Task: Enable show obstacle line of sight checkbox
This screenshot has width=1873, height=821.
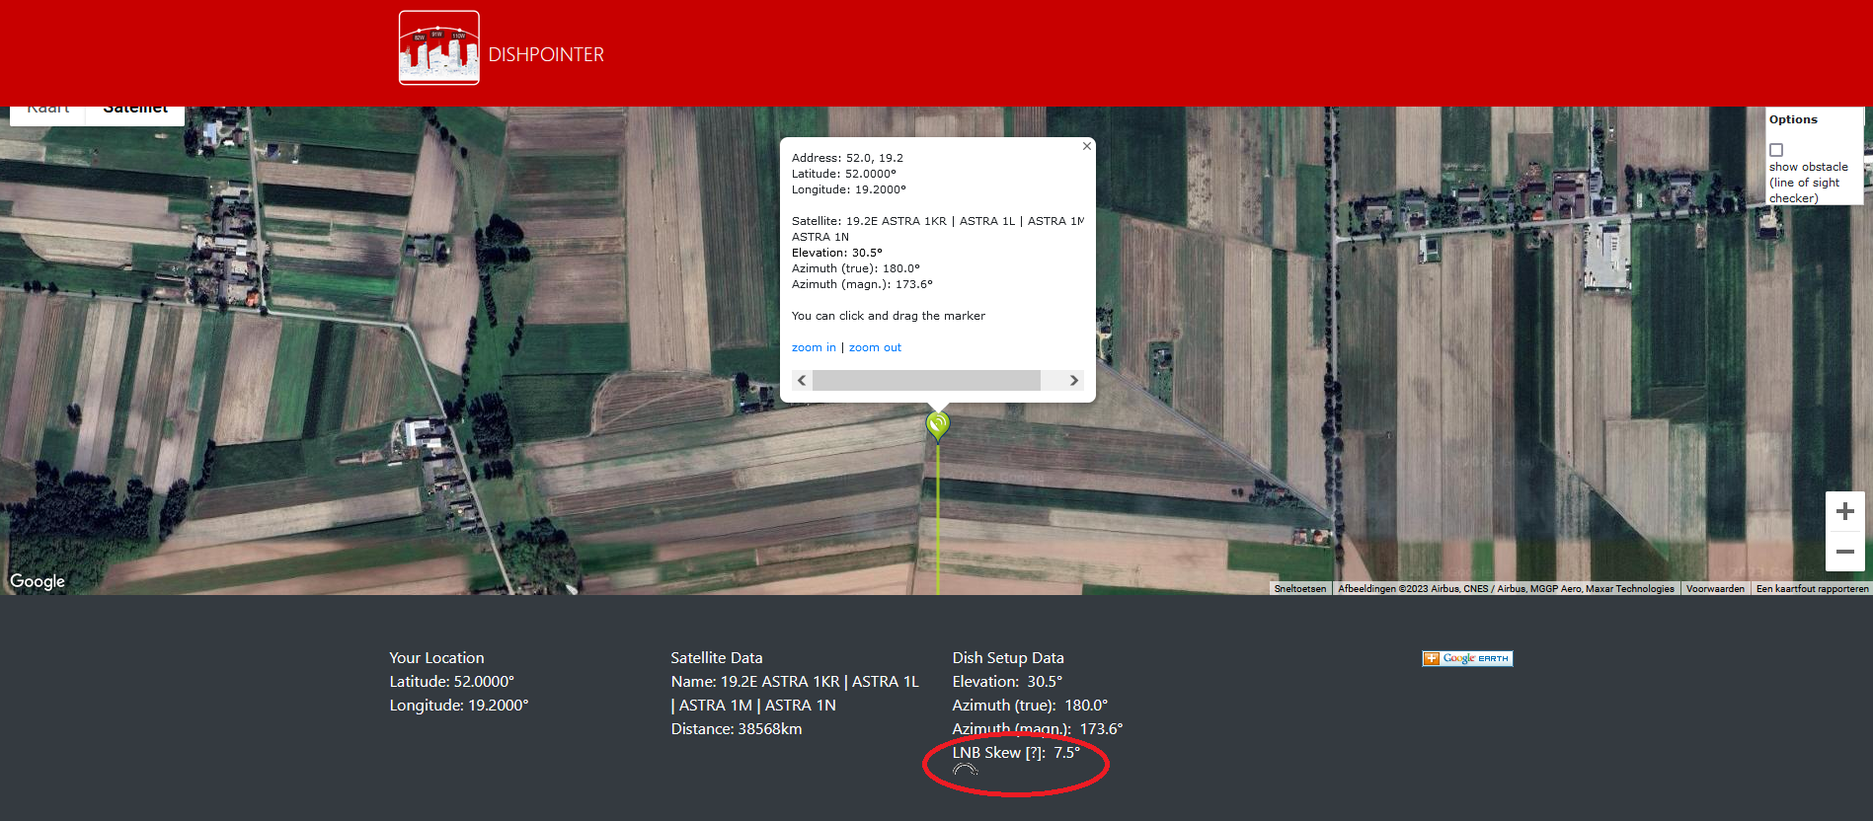Action: tap(1776, 150)
